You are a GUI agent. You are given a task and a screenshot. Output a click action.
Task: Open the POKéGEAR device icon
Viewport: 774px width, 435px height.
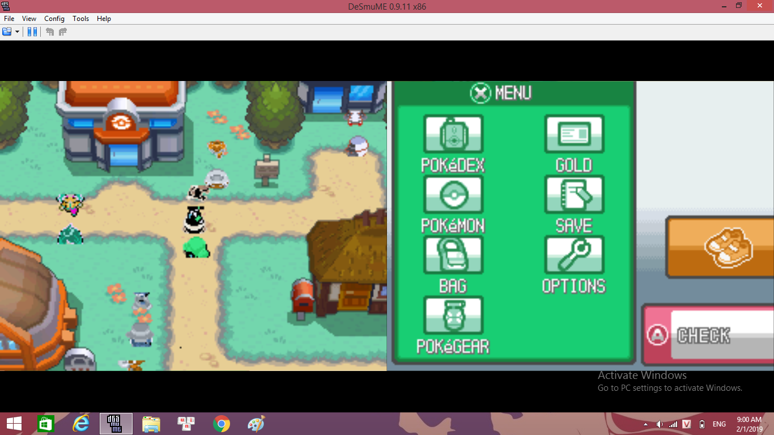[453, 315]
